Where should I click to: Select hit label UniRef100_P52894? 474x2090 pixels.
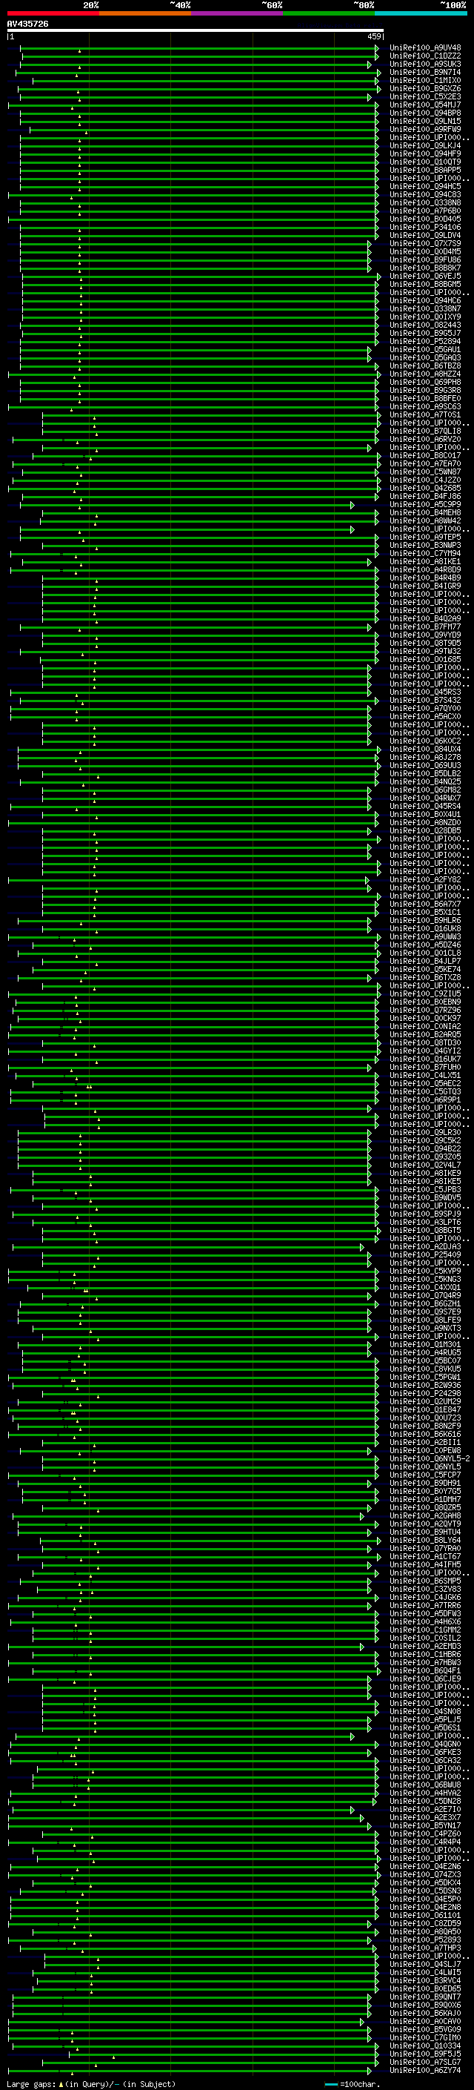pyautogui.click(x=425, y=342)
